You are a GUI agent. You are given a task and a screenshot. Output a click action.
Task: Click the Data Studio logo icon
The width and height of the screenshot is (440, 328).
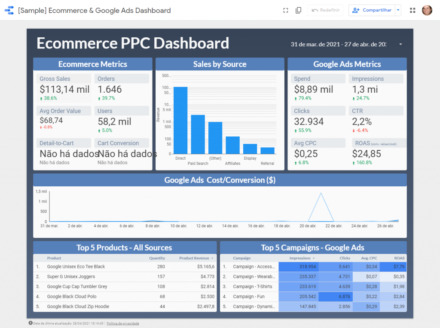(x=9, y=10)
